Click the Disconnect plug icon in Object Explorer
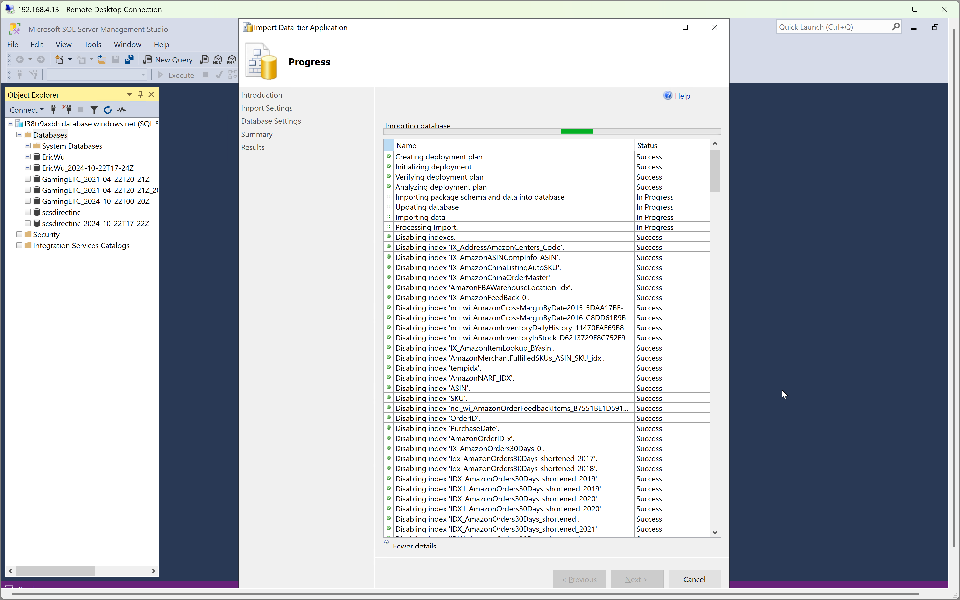Viewport: 960px width, 600px height. click(x=67, y=110)
